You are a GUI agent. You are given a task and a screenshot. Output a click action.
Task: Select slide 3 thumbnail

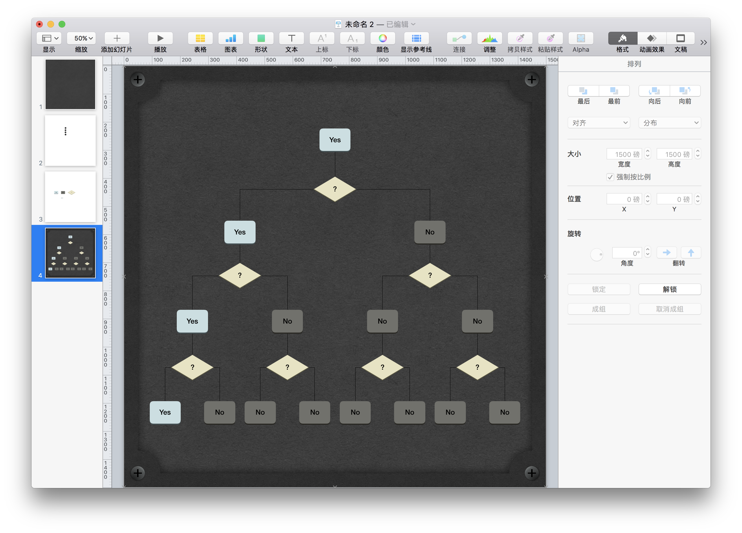click(70, 197)
